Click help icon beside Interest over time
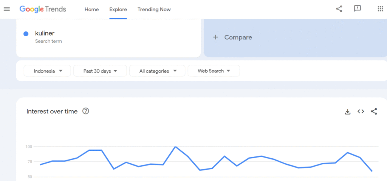This screenshot has height=181, width=387. [x=86, y=111]
